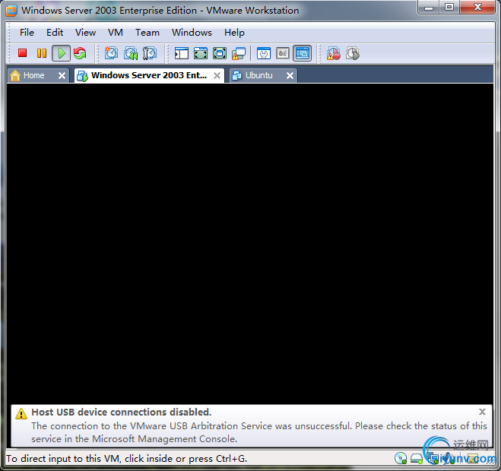Close the Home tab
Image resolution: width=501 pixels, height=471 pixels.
pyautogui.click(x=62, y=76)
